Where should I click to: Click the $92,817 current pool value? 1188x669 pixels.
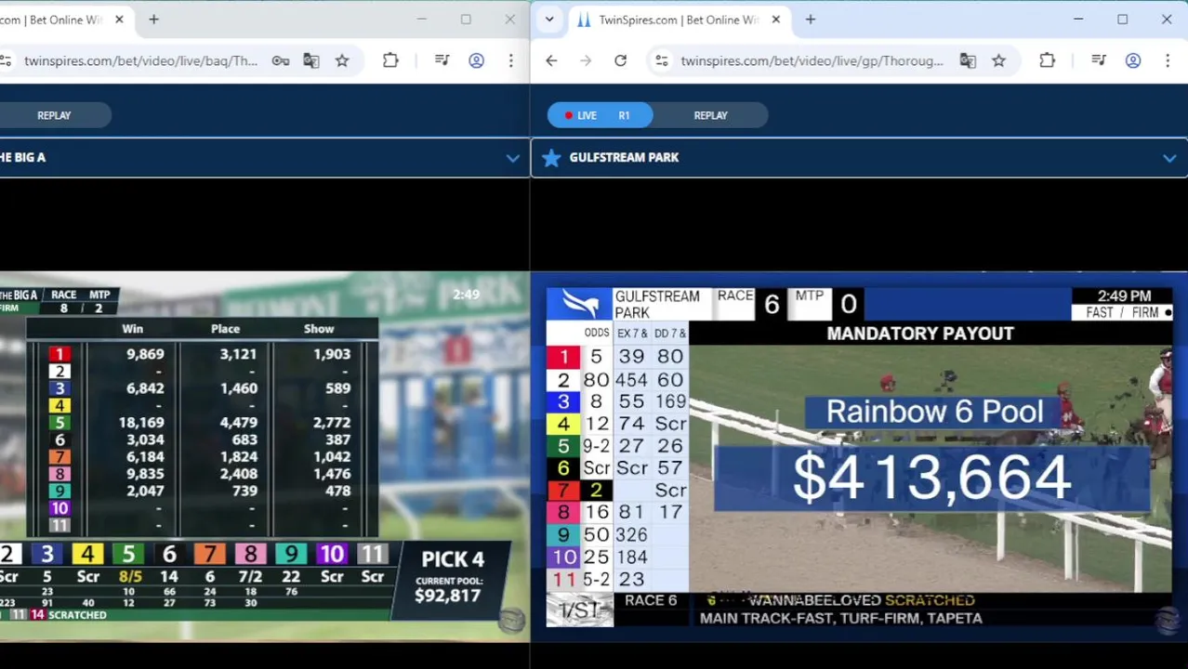[447, 596]
